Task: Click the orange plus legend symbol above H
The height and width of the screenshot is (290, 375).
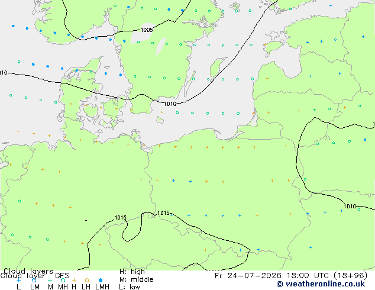Action: point(74,280)
